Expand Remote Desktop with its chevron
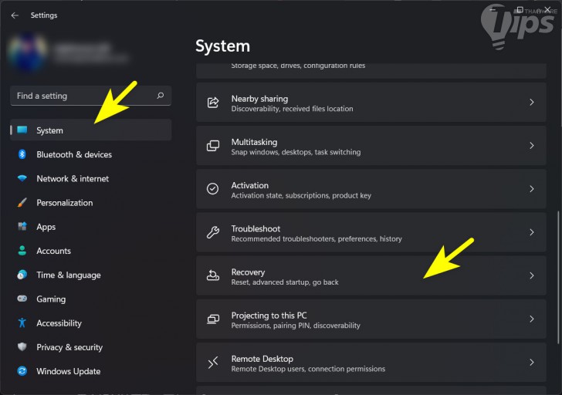This screenshot has height=395, width=562. click(532, 362)
